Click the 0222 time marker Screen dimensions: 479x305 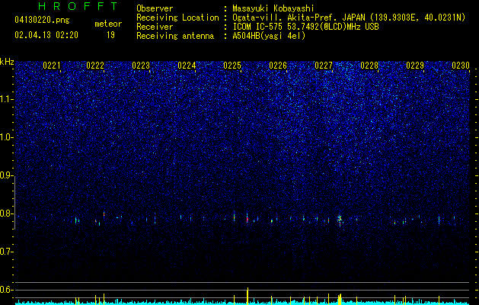[95, 66]
